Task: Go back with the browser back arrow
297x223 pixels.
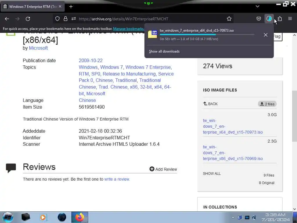Action: point(7,19)
